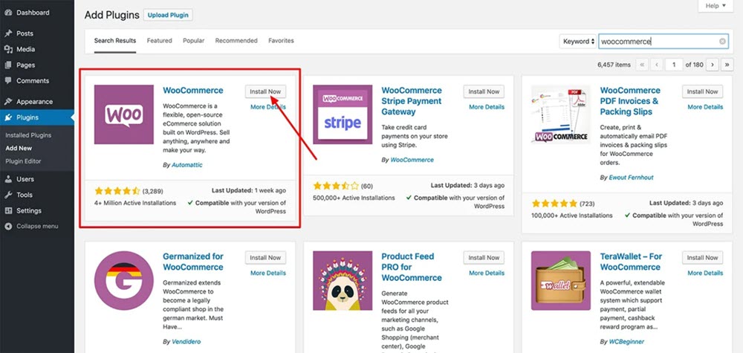Click the Posts pushpin icon
Image resolution: width=743 pixels, height=353 pixels.
pyautogui.click(x=8, y=33)
